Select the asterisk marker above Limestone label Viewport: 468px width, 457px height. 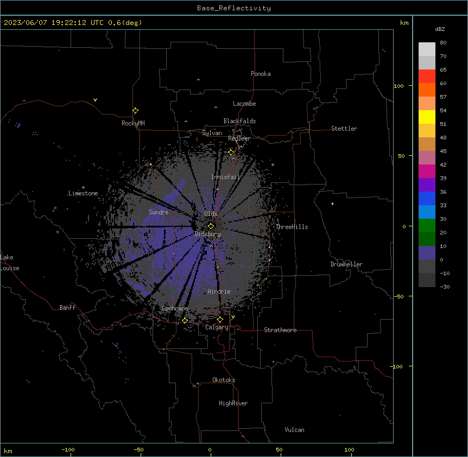pos(83,188)
